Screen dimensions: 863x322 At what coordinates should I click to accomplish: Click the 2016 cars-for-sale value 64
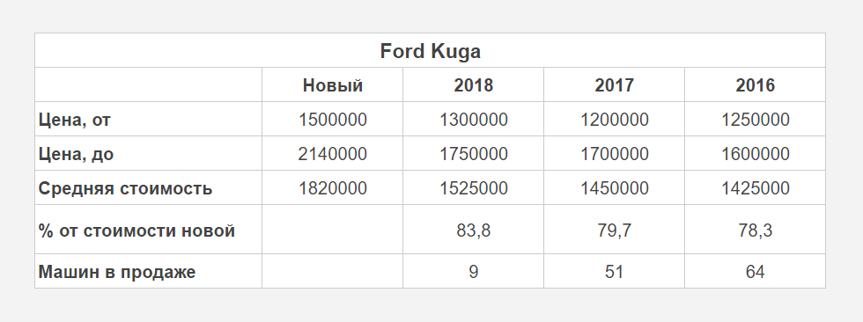(x=756, y=272)
